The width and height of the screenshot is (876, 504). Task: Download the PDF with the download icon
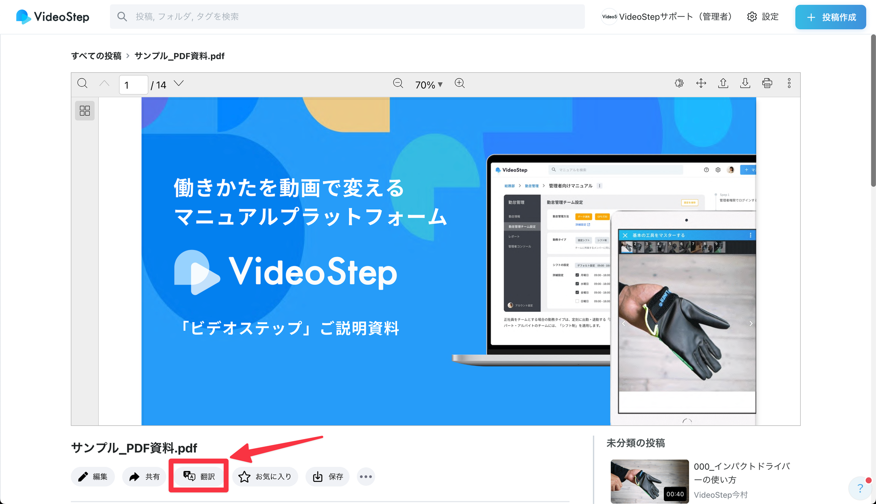click(x=745, y=83)
